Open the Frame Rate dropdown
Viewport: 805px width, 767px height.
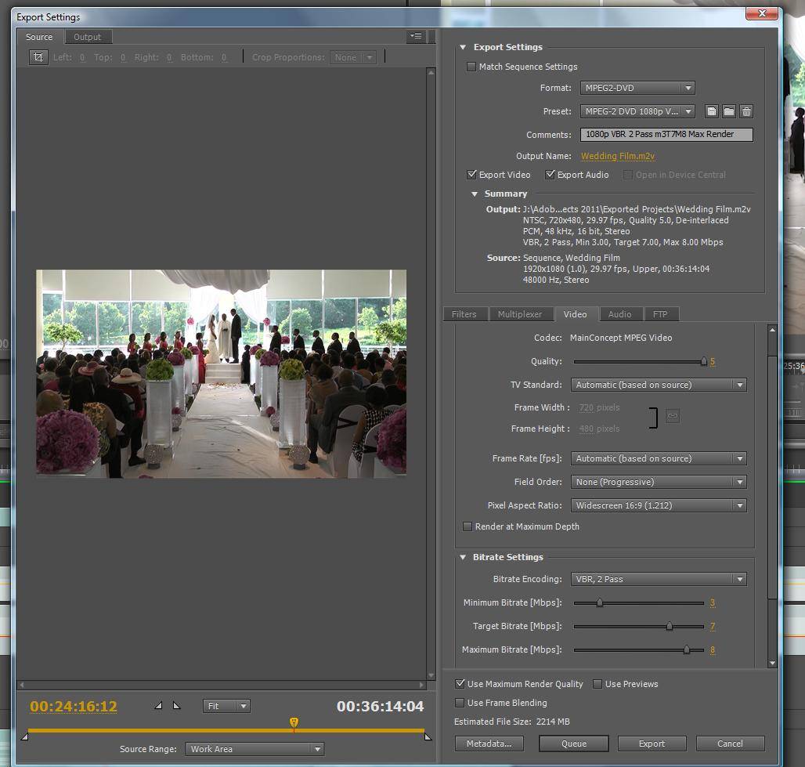(x=659, y=458)
